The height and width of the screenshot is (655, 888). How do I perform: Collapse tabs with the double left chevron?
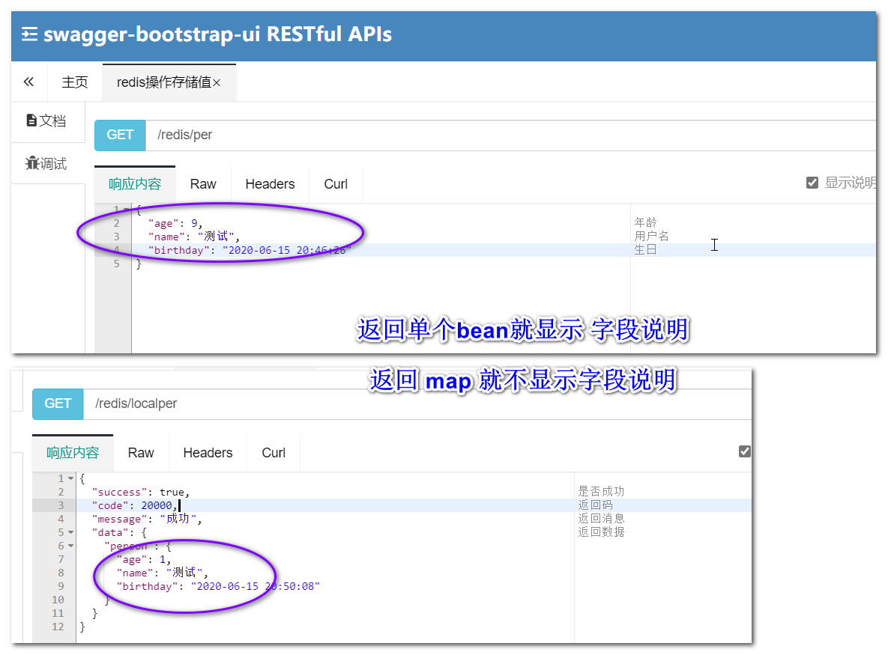29,82
